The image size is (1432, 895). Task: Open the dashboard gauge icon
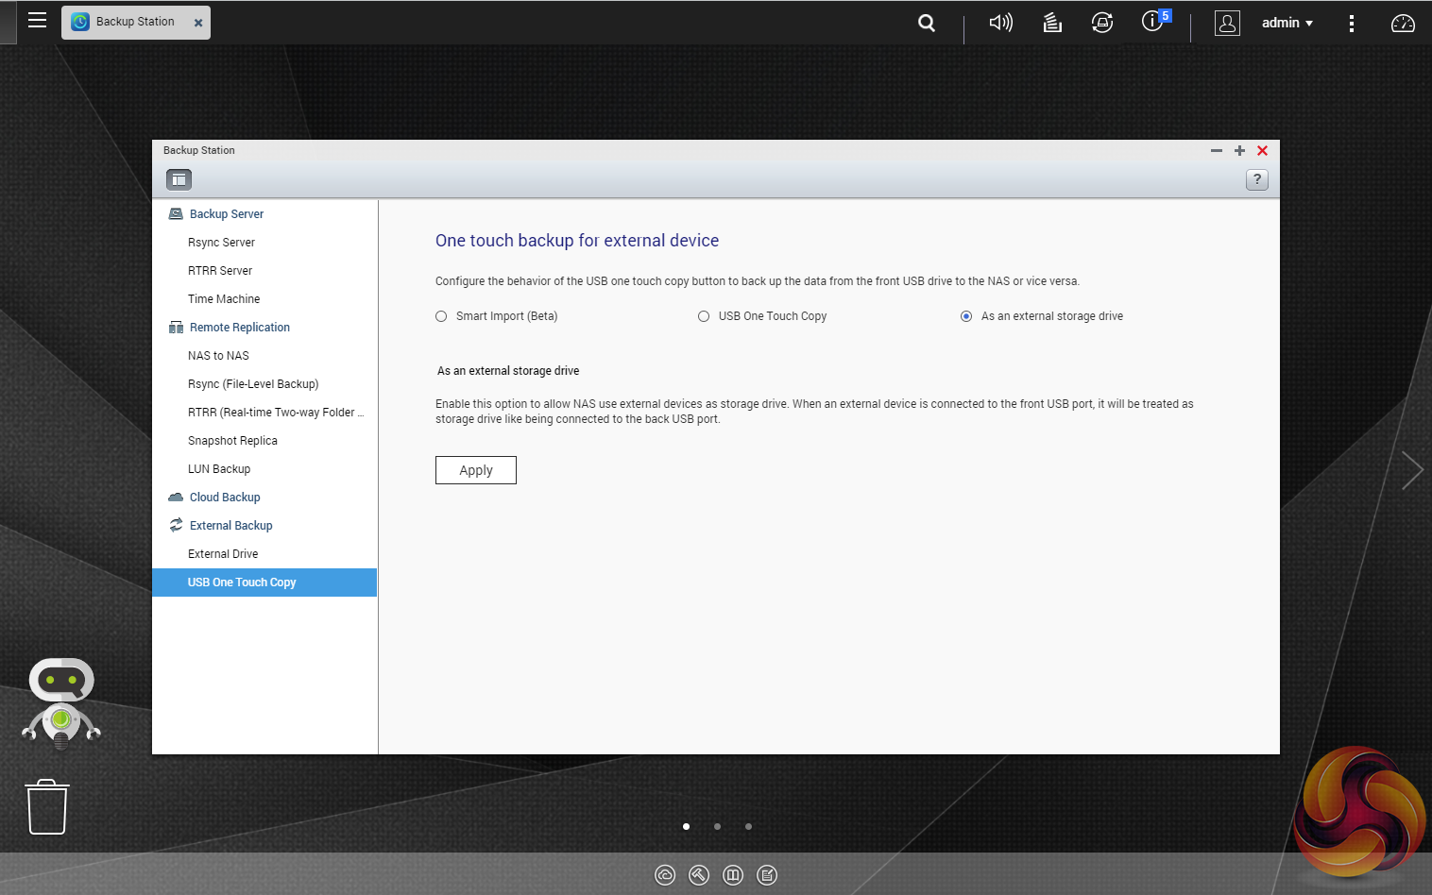(1403, 23)
